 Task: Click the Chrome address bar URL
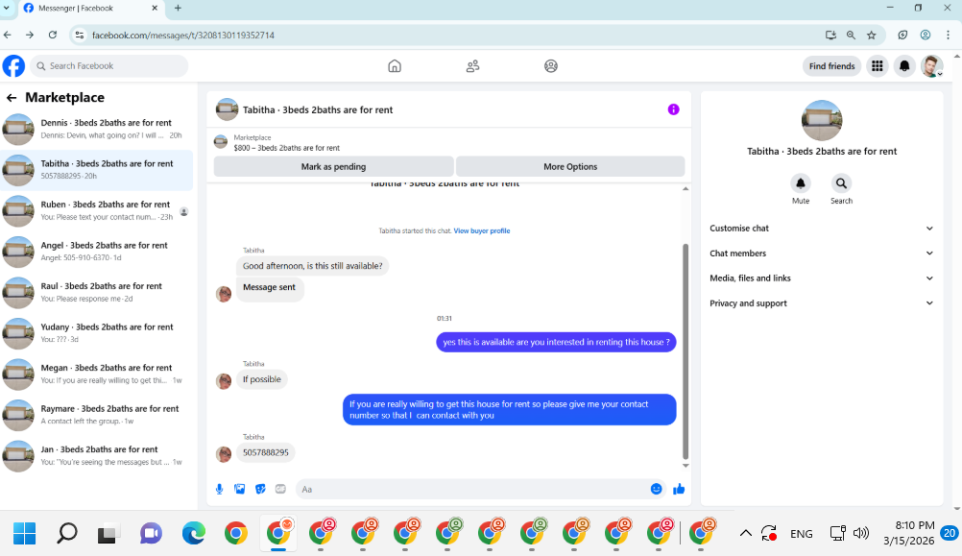[x=182, y=35]
